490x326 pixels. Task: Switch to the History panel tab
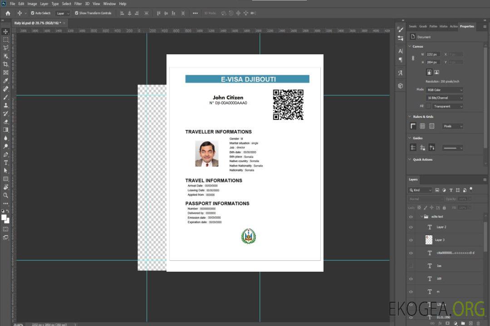(443, 27)
